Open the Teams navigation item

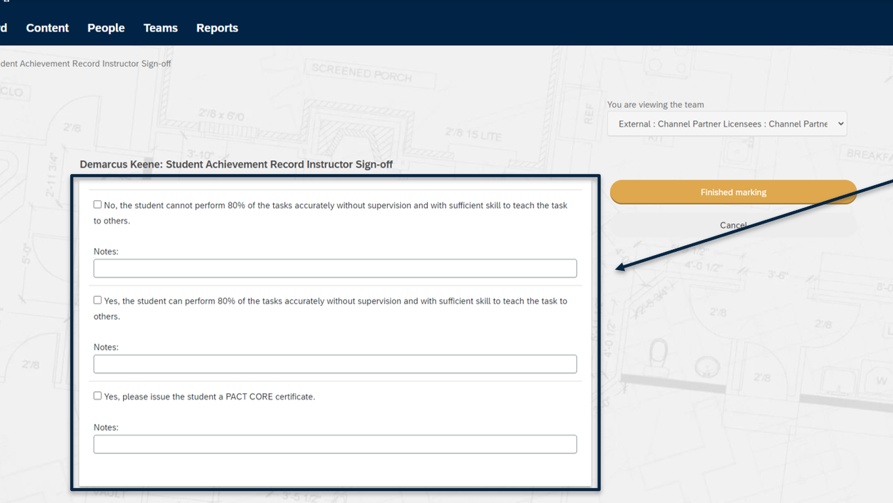pos(161,28)
